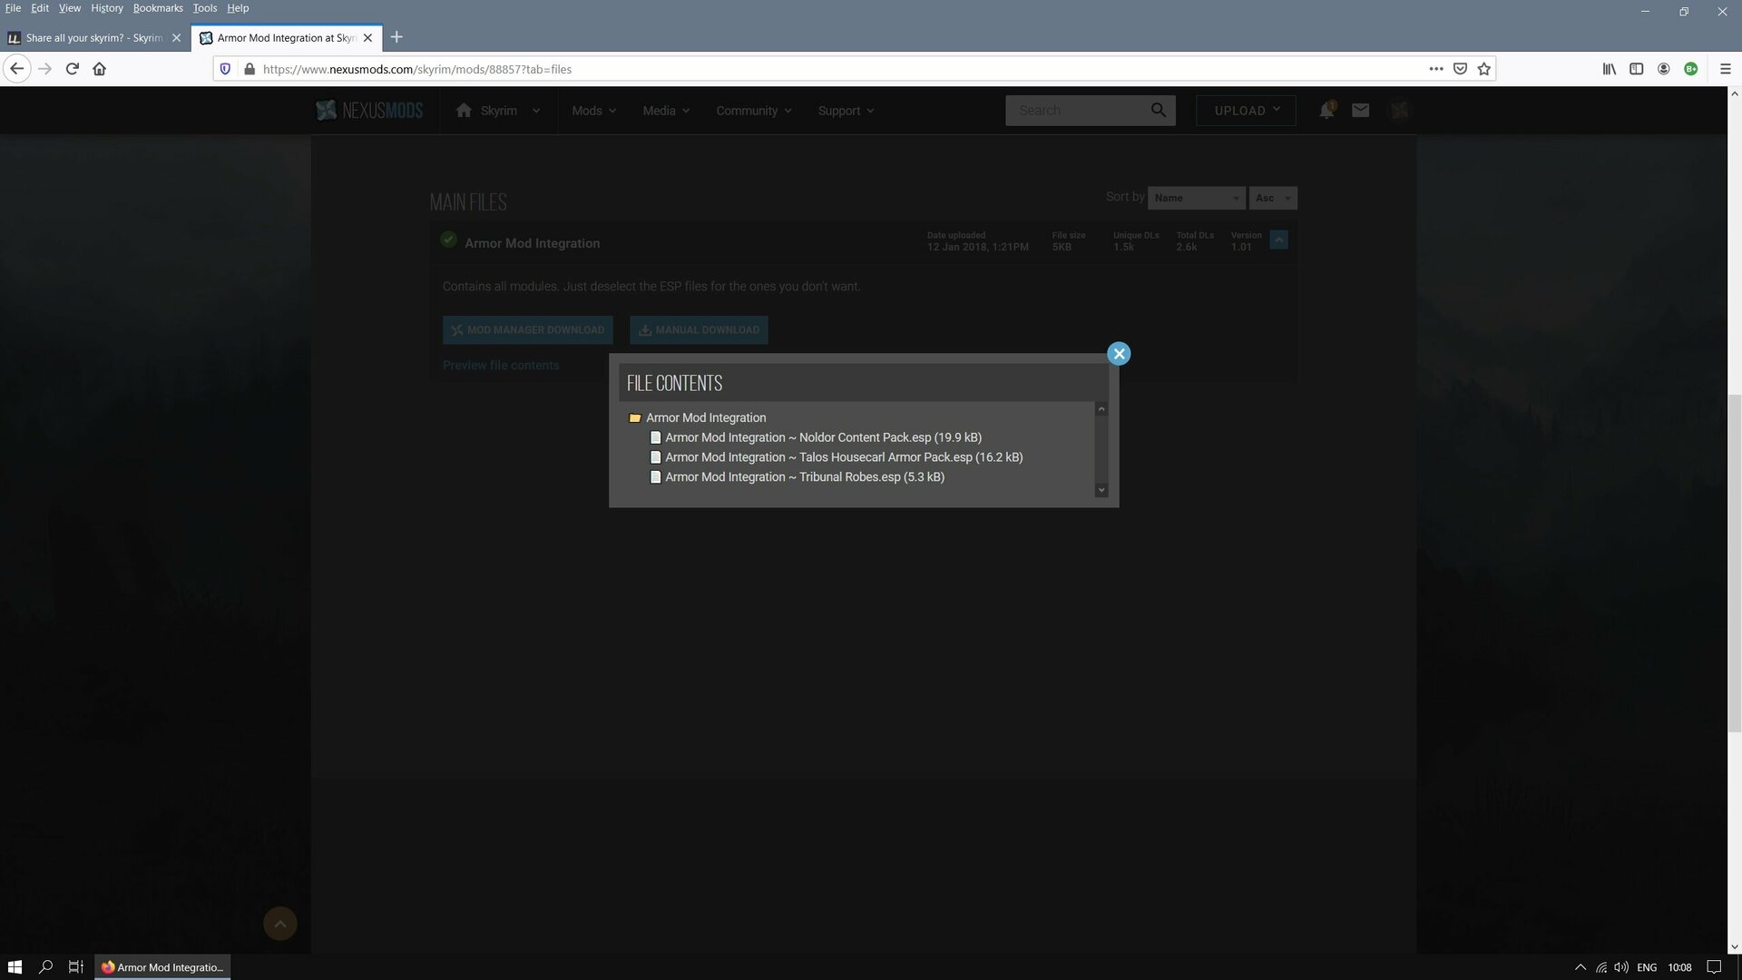Image resolution: width=1742 pixels, height=980 pixels.
Task: Open the Bookmarks menu
Action: (x=158, y=8)
